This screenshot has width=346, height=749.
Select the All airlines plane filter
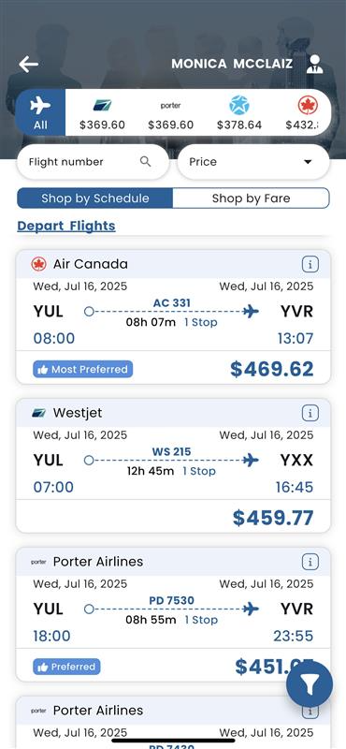click(40, 112)
